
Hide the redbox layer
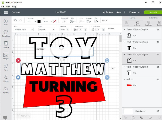tap(158, 79)
